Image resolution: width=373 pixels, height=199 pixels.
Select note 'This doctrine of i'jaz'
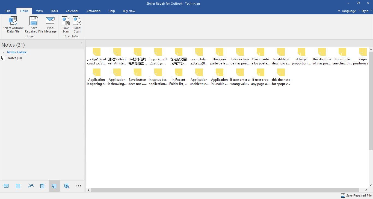point(322,57)
